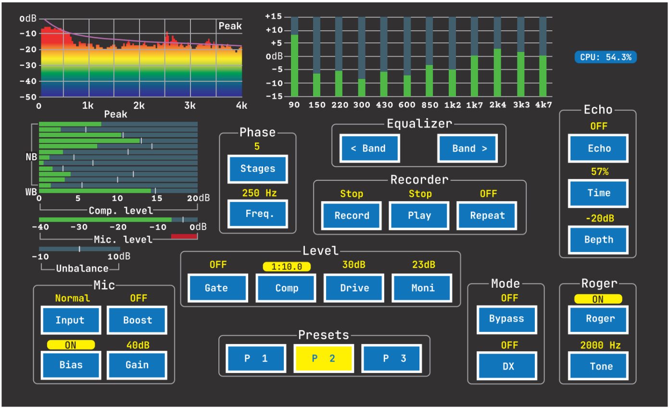Click the Echo Time button

tap(599, 193)
